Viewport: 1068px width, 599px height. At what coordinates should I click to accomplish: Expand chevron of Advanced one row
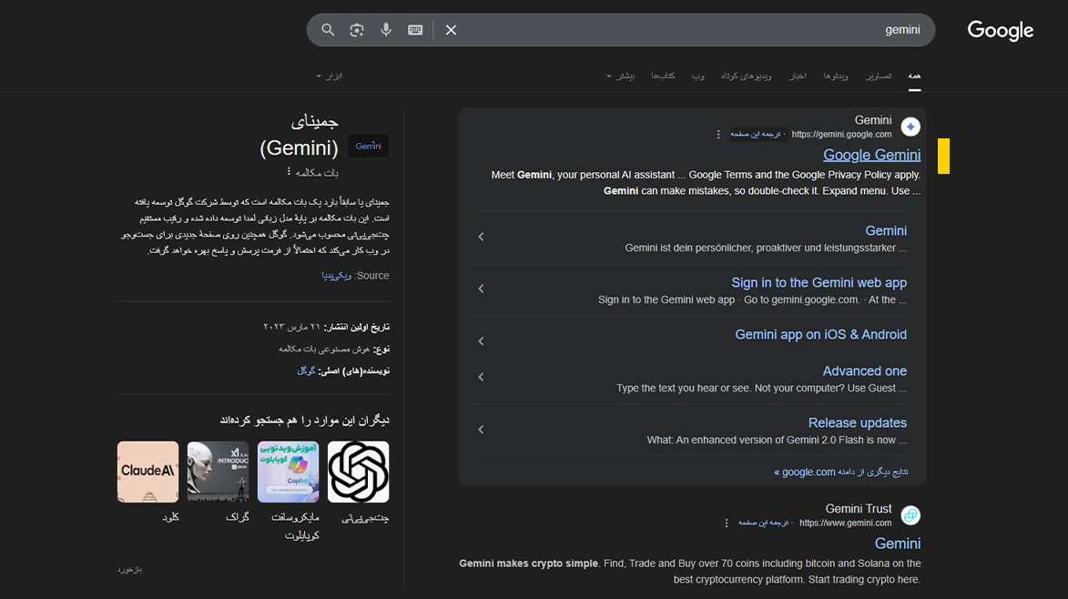481,377
